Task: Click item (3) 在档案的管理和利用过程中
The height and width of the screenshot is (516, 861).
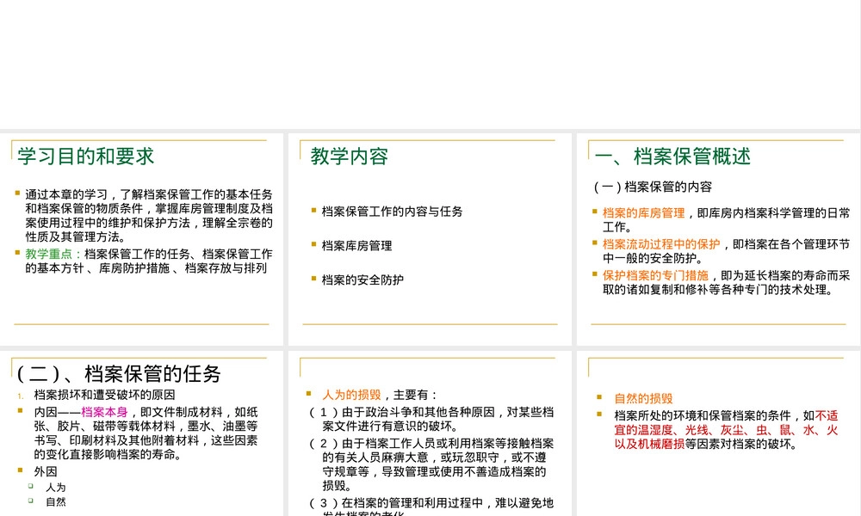Action: [x=431, y=507]
